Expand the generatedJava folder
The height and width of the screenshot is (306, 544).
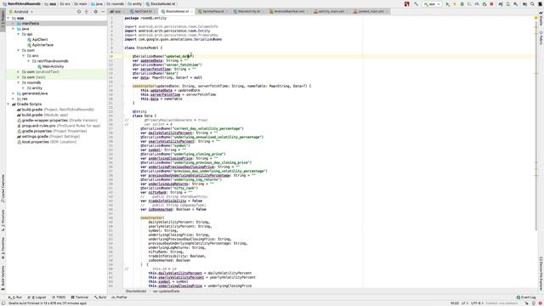(x=14, y=93)
